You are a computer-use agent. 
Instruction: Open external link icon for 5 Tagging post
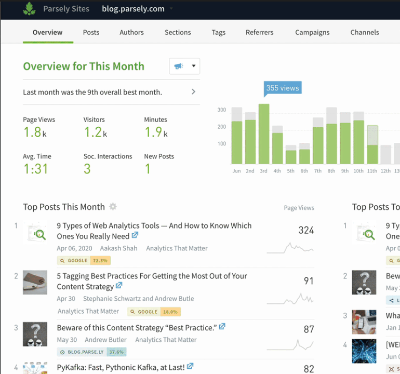119,286
